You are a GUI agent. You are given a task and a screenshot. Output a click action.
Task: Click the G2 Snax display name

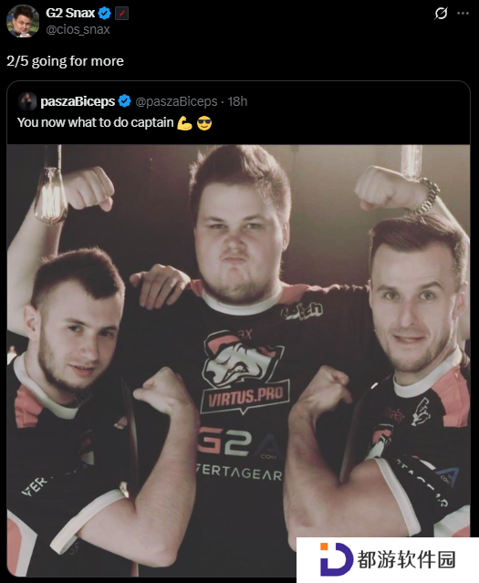(70, 14)
